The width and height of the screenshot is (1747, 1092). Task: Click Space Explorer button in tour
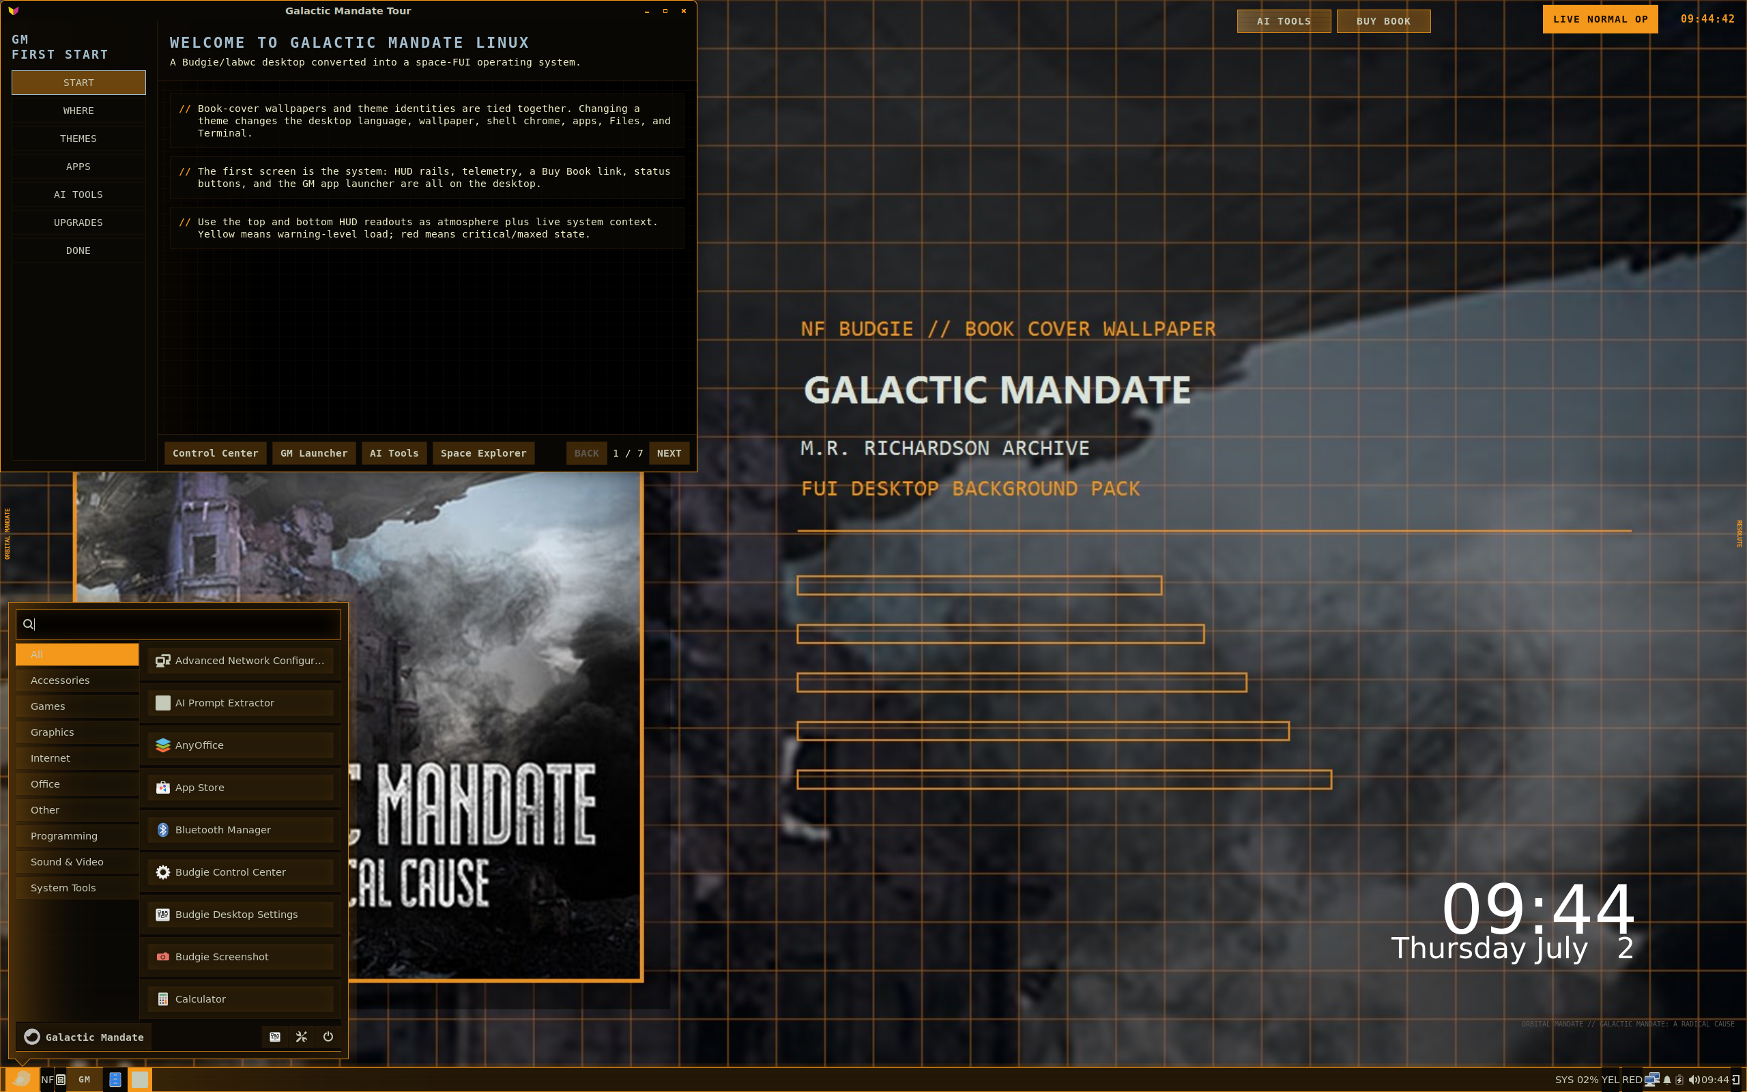pos(484,454)
